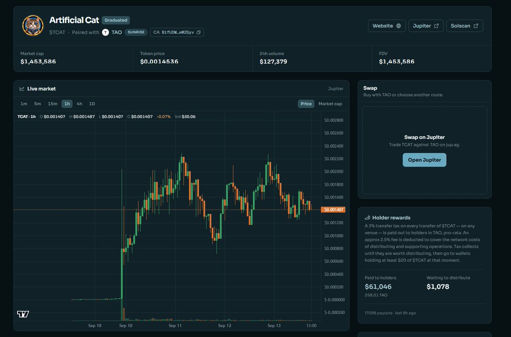This screenshot has height=337, width=511.
Task: Click the external link icon on Solscan
Action: (x=476, y=26)
